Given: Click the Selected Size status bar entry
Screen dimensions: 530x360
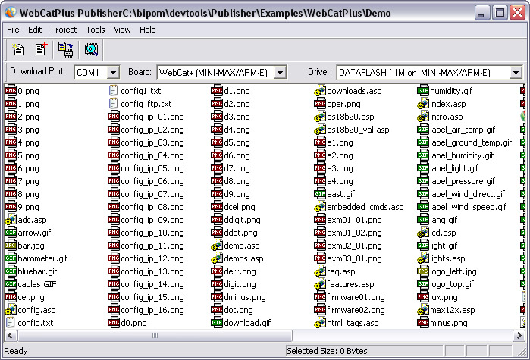Looking at the screenshot, I should tap(363, 351).
